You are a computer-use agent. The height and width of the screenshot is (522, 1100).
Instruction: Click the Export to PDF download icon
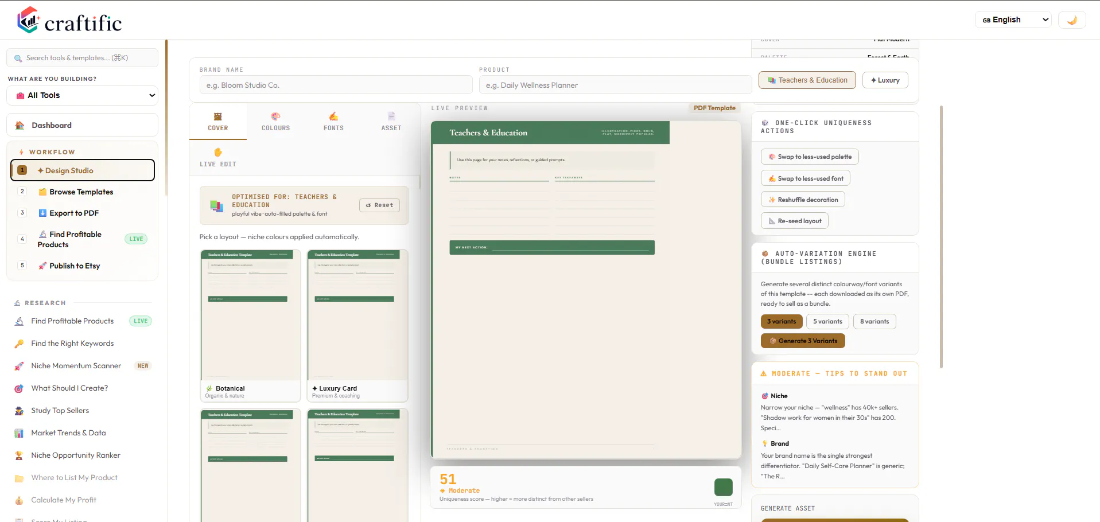point(42,213)
